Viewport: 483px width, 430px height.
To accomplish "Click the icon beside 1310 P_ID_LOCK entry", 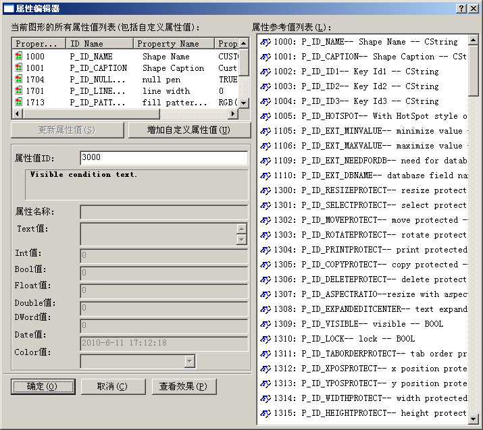I will (x=265, y=339).
